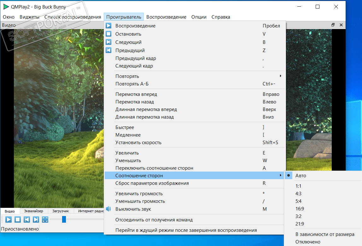This screenshot has width=362, height=246.
Task: Select В зависимости от размера option
Action: [323, 234]
